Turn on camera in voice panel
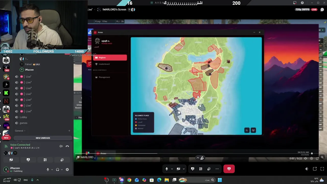This screenshot has height=184, width=327. (x=11, y=160)
